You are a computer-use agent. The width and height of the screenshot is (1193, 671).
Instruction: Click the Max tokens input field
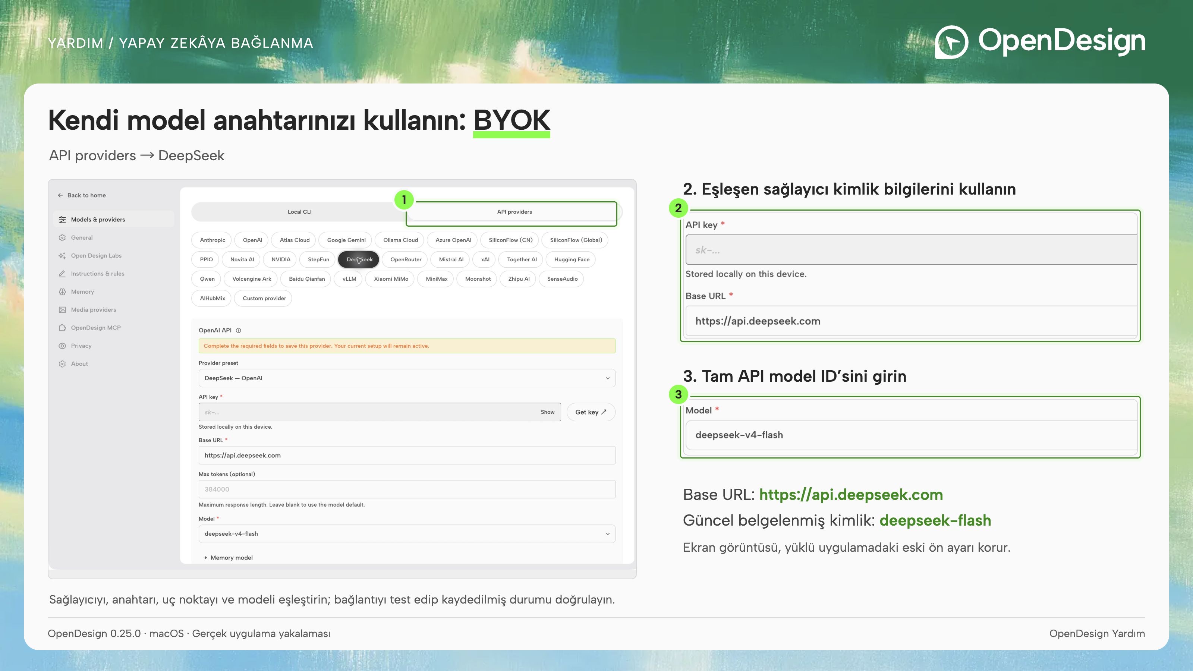[x=407, y=489]
